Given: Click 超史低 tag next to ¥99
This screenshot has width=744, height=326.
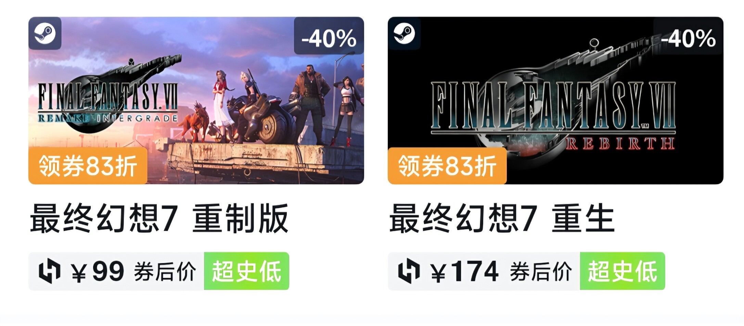Looking at the screenshot, I should click(x=247, y=271).
